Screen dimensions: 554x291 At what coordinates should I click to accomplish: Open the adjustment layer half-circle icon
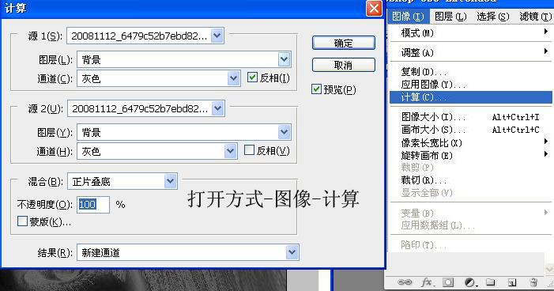coord(470,282)
